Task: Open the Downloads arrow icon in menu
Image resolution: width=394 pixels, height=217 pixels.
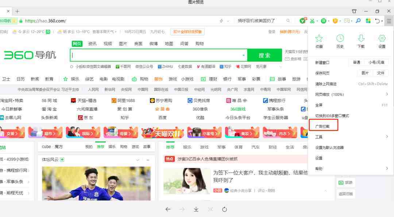Action: click(x=361, y=38)
